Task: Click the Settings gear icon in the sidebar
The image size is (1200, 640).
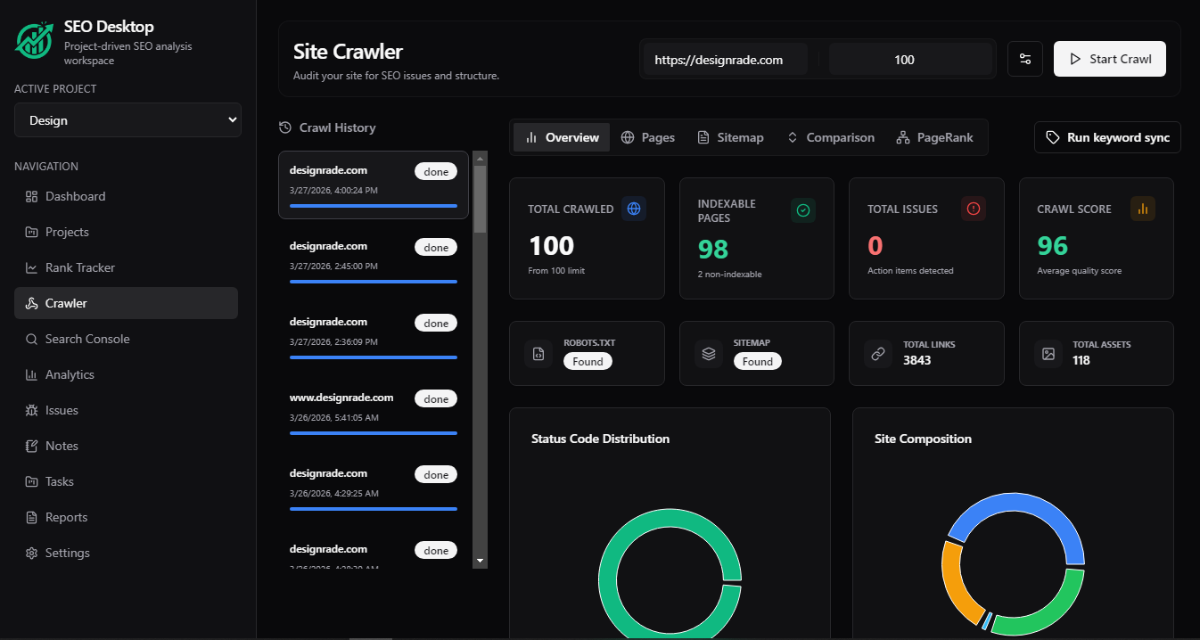Action: pos(31,553)
